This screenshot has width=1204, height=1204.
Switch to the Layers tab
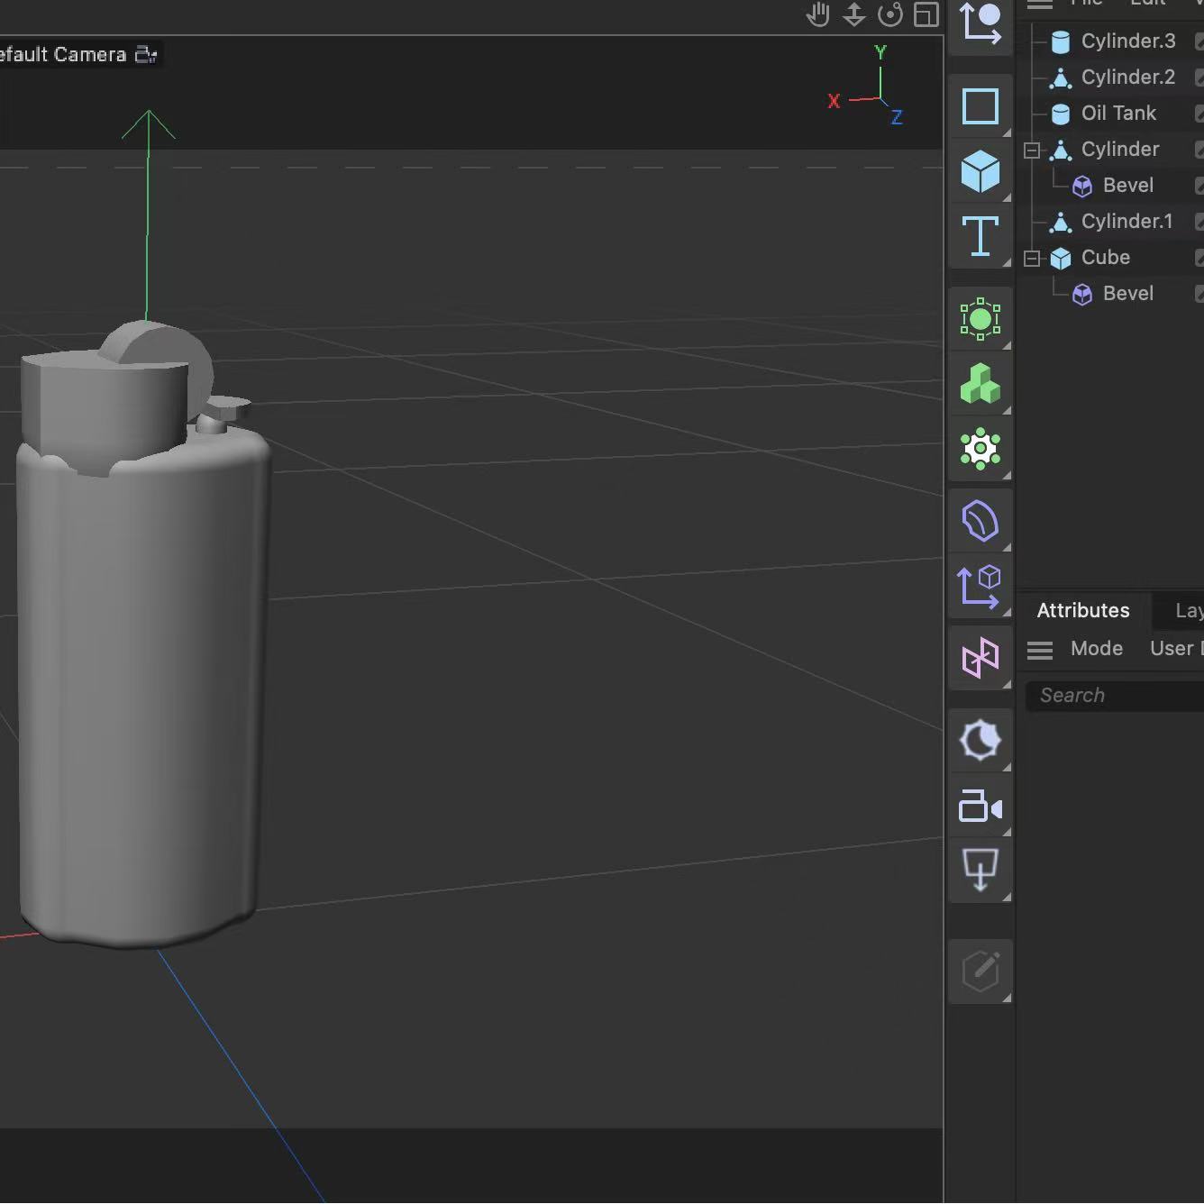click(x=1189, y=610)
